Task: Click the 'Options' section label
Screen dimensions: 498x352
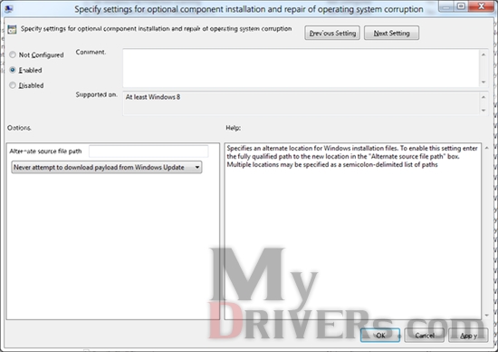Action: pyautogui.click(x=19, y=128)
